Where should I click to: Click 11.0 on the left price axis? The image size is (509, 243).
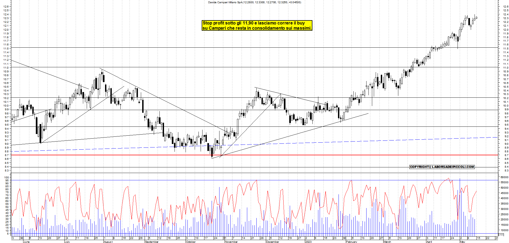click(6, 68)
